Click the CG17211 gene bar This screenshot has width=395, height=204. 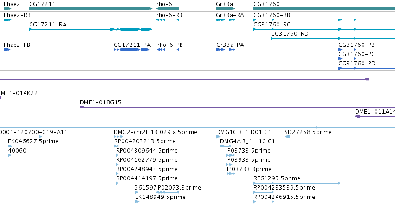[x=91, y=9]
